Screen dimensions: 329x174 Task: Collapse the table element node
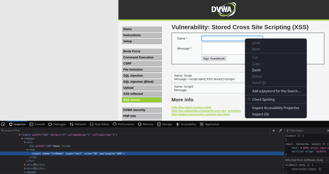click(20, 135)
